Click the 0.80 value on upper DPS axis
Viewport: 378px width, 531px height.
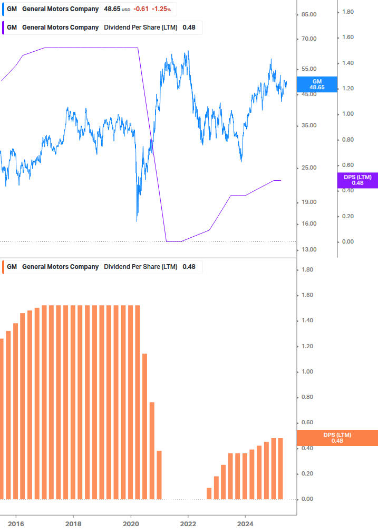(348, 139)
